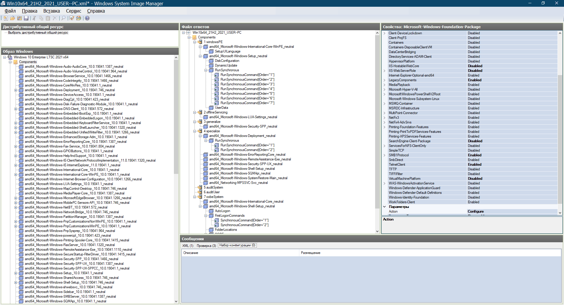
Task: Select the 2 offlineServicing pass folder icon
Action: [200, 112]
